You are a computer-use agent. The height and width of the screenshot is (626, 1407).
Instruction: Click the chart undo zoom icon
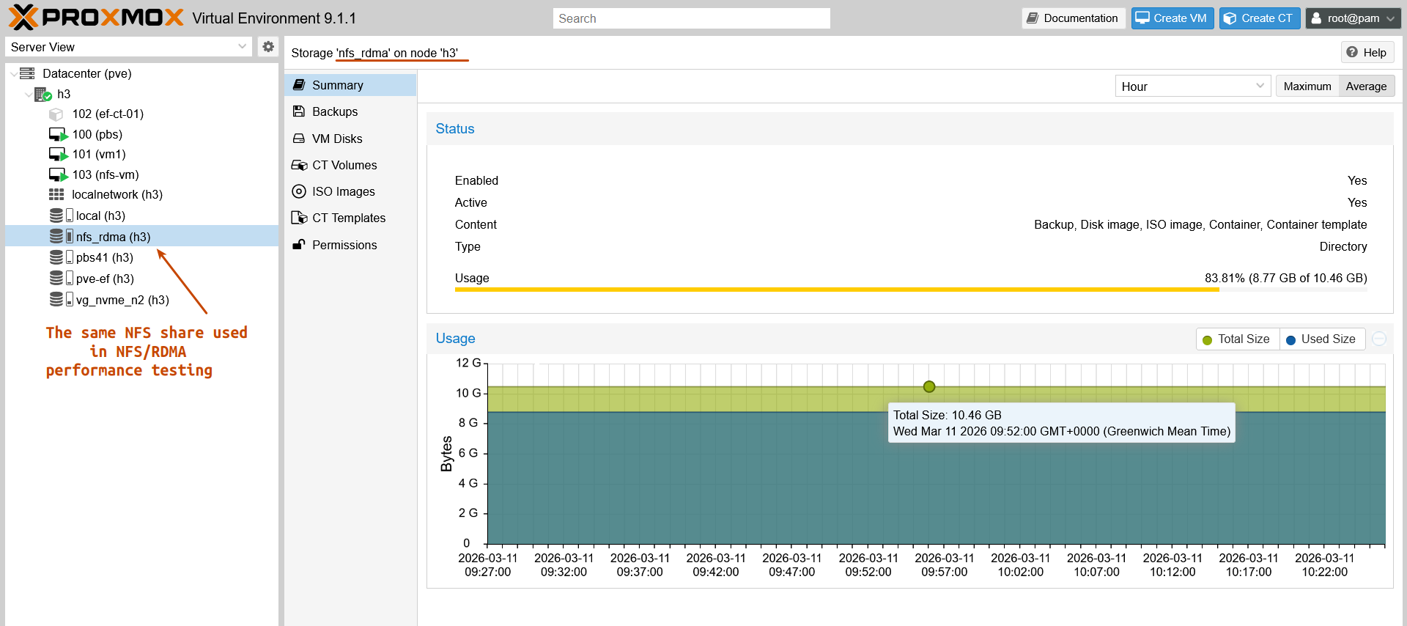click(1379, 339)
